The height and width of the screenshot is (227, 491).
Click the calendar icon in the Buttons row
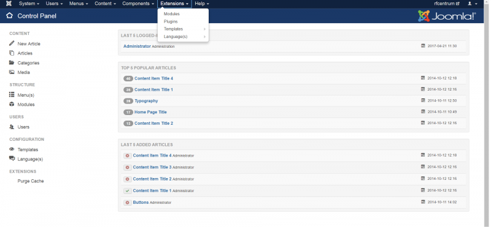point(423,202)
